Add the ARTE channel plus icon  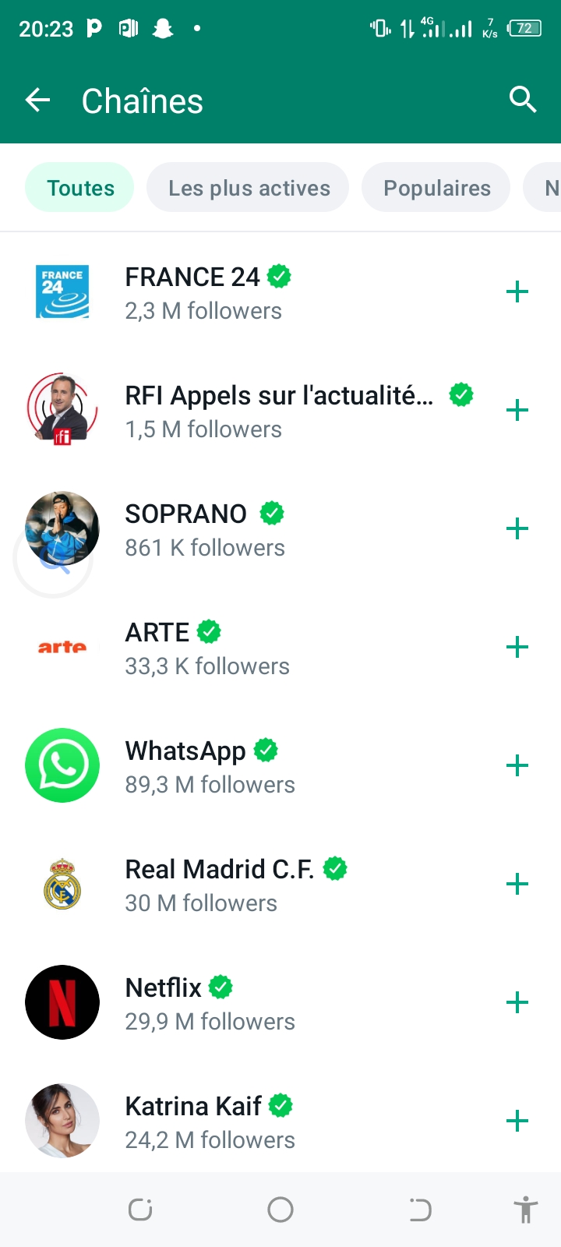[517, 648]
